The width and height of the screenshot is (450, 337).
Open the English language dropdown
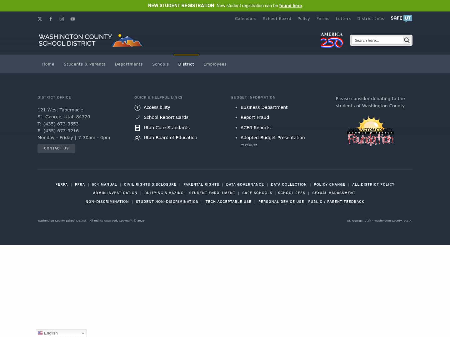point(61,333)
